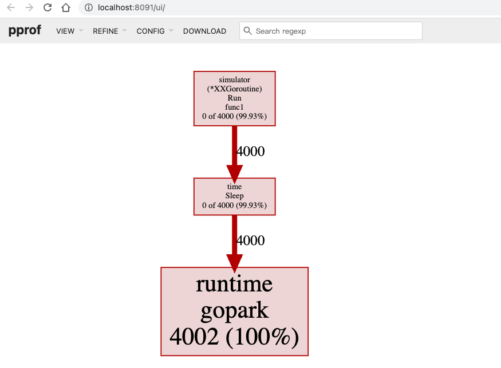Click the magnifying glass in the search box
The height and width of the screenshot is (368, 501).
point(247,30)
